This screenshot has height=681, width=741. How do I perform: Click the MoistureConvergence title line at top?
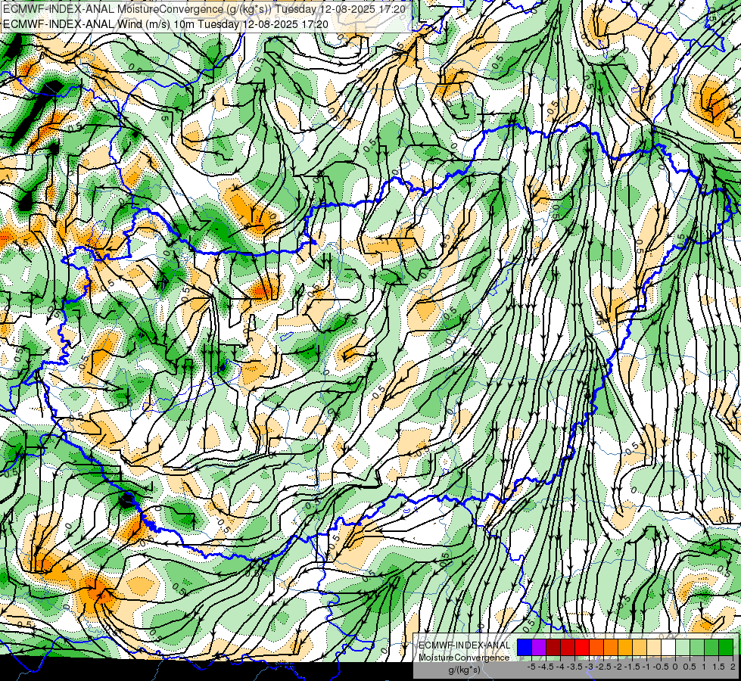click(x=204, y=9)
